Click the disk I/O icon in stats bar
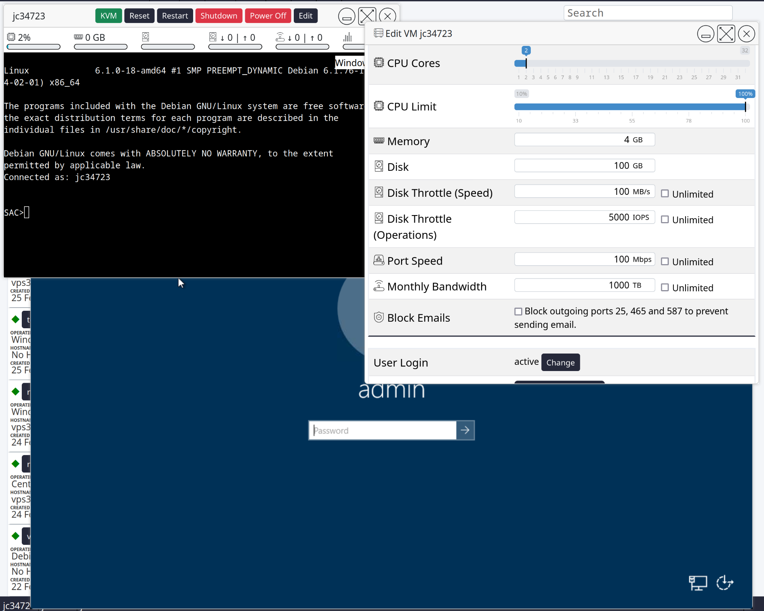Screen dimensions: 764x611 (x=213, y=37)
